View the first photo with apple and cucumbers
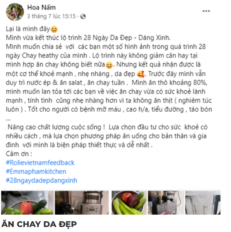Image resolution: width=231 pixels, height=232 pixels. point(27,203)
